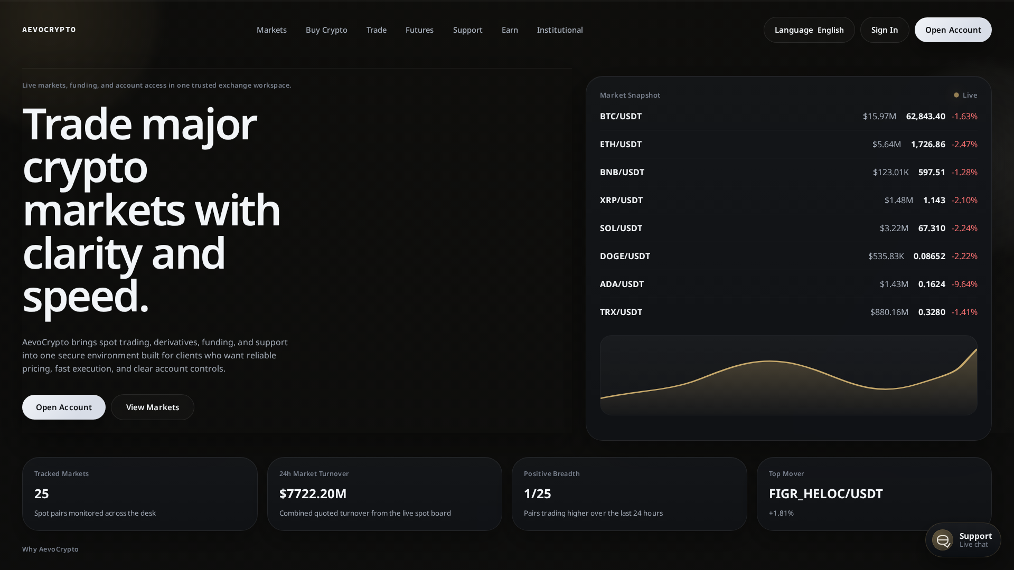Image resolution: width=1014 pixels, height=570 pixels.
Task: Open Institutional in the top navigation
Action: [x=560, y=30]
